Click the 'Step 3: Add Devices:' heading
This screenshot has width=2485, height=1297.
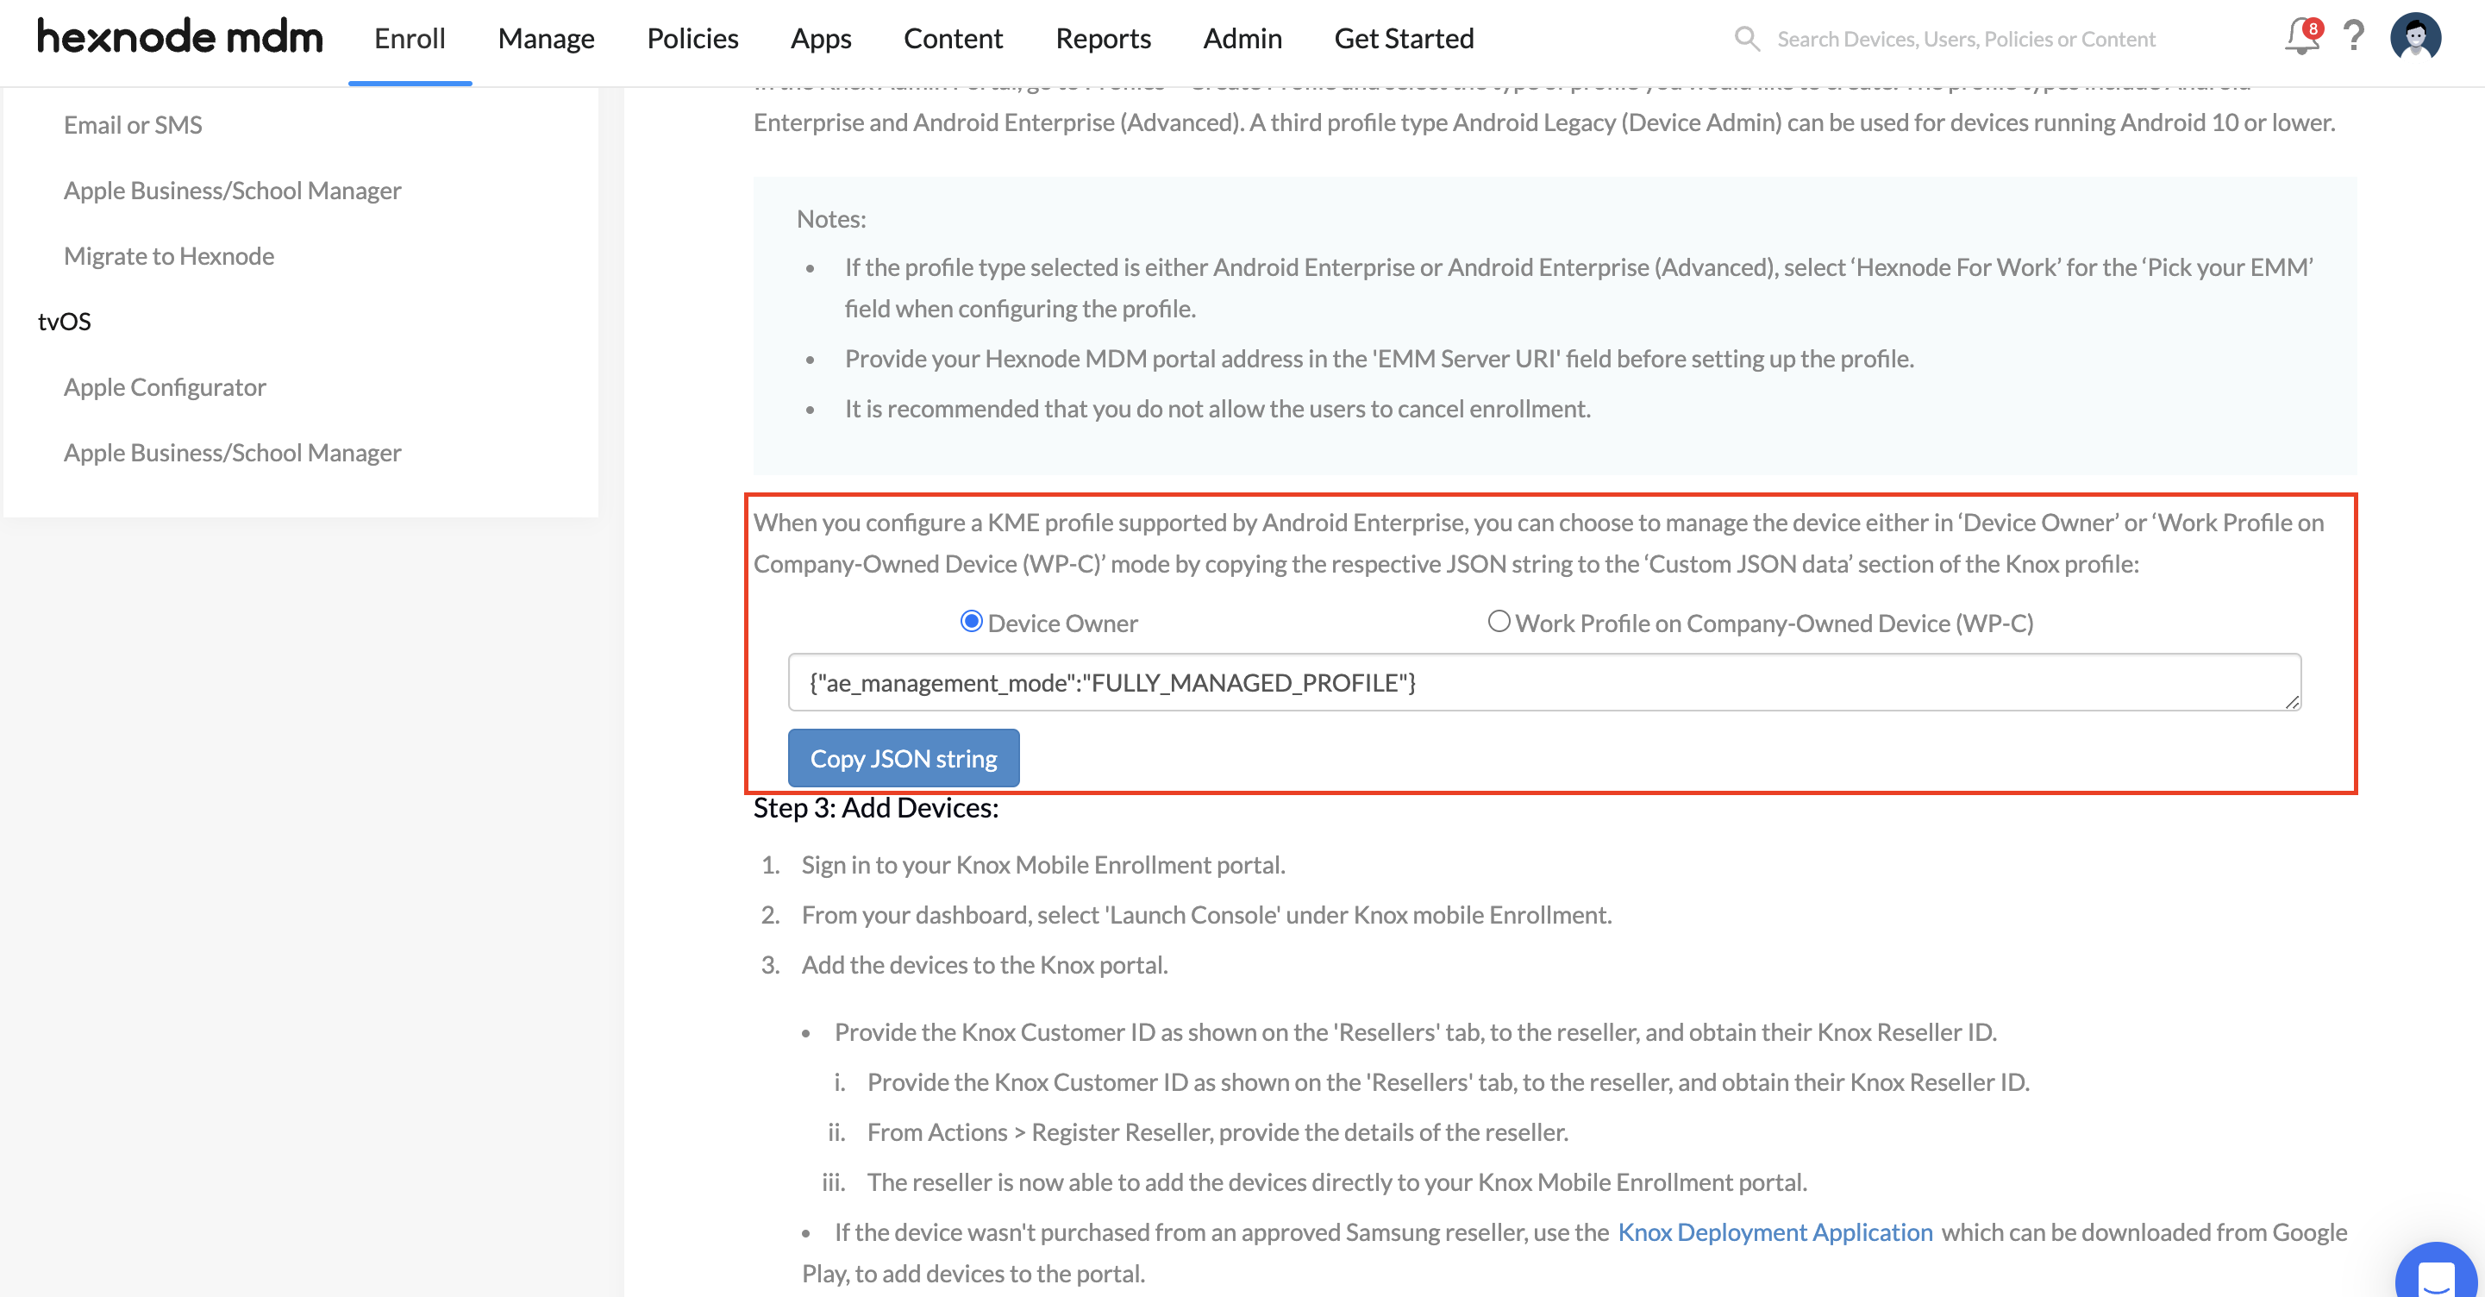coord(876,808)
